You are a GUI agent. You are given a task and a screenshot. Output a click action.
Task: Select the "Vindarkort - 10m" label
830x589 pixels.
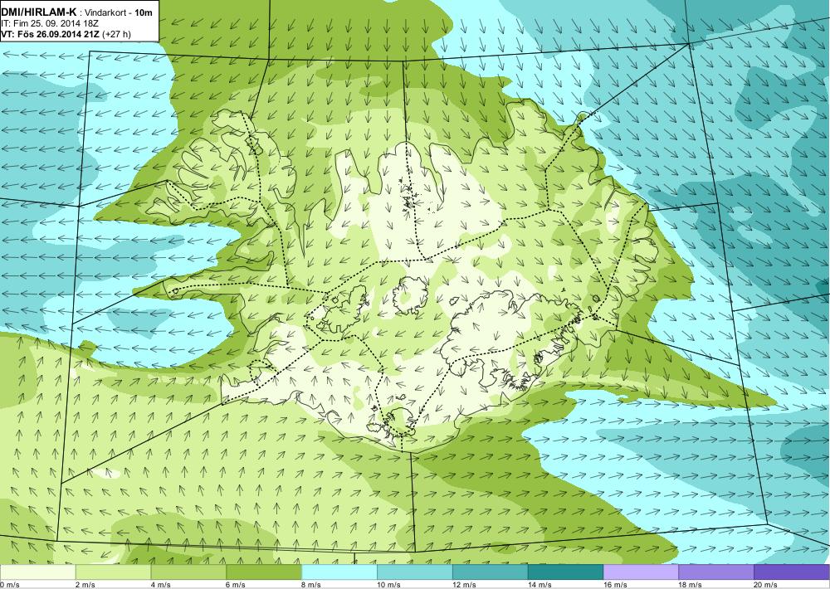[117, 12]
